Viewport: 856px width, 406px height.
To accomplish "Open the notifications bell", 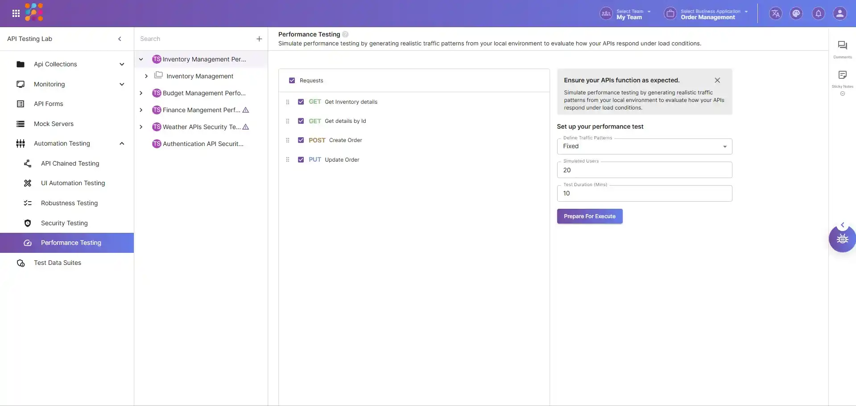I will click(818, 13).
